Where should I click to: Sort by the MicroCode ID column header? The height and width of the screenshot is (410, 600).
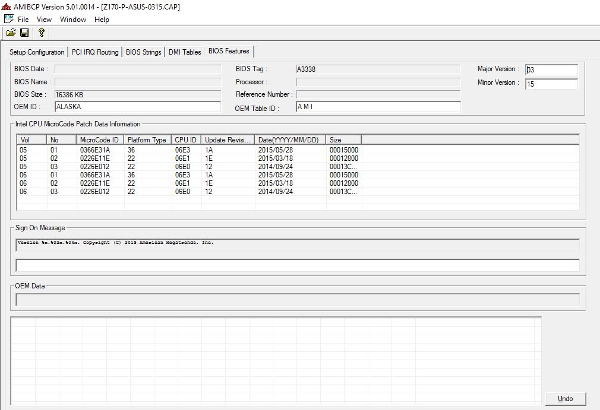(100, 140)
